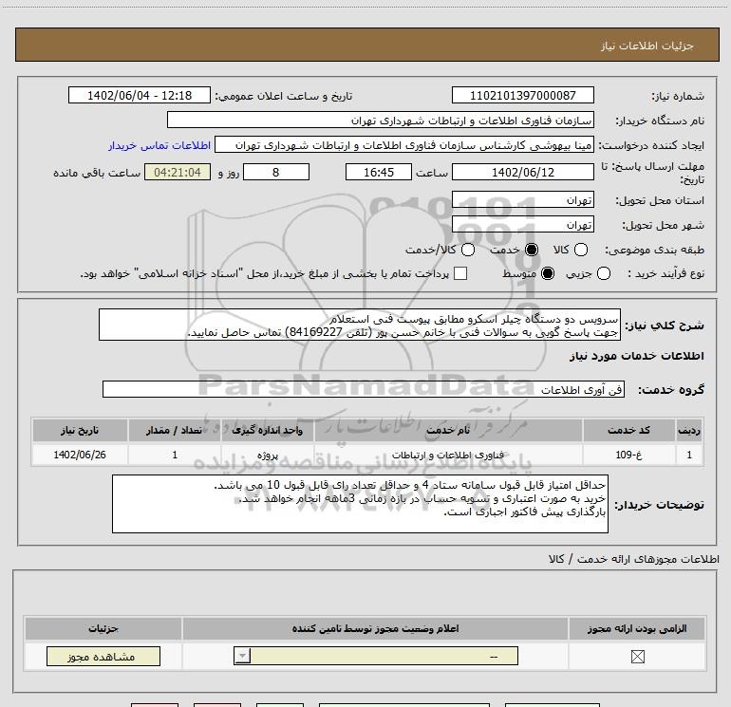Click the واحد اندازه گیری column header

tap(268, 430)
